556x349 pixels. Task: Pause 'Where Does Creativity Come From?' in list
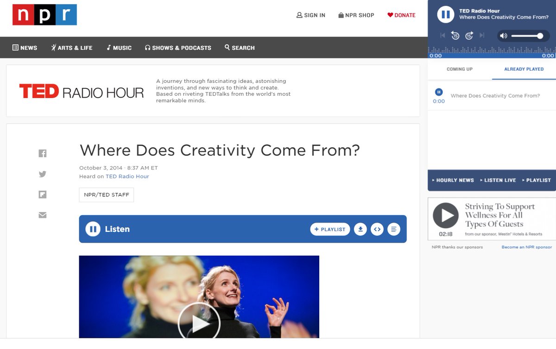pyautogui.click(x=439, y=92)
